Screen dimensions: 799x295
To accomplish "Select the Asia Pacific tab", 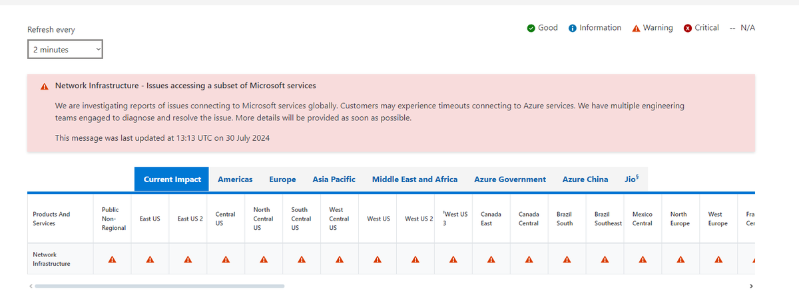I will point(334,179).
